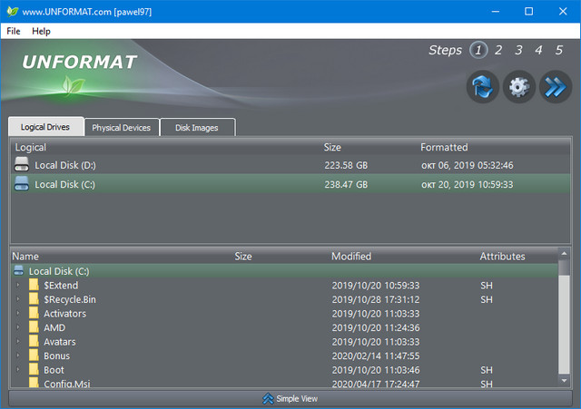
Task: Maximize the UNFORMAT window
Action: pos(529,12)
